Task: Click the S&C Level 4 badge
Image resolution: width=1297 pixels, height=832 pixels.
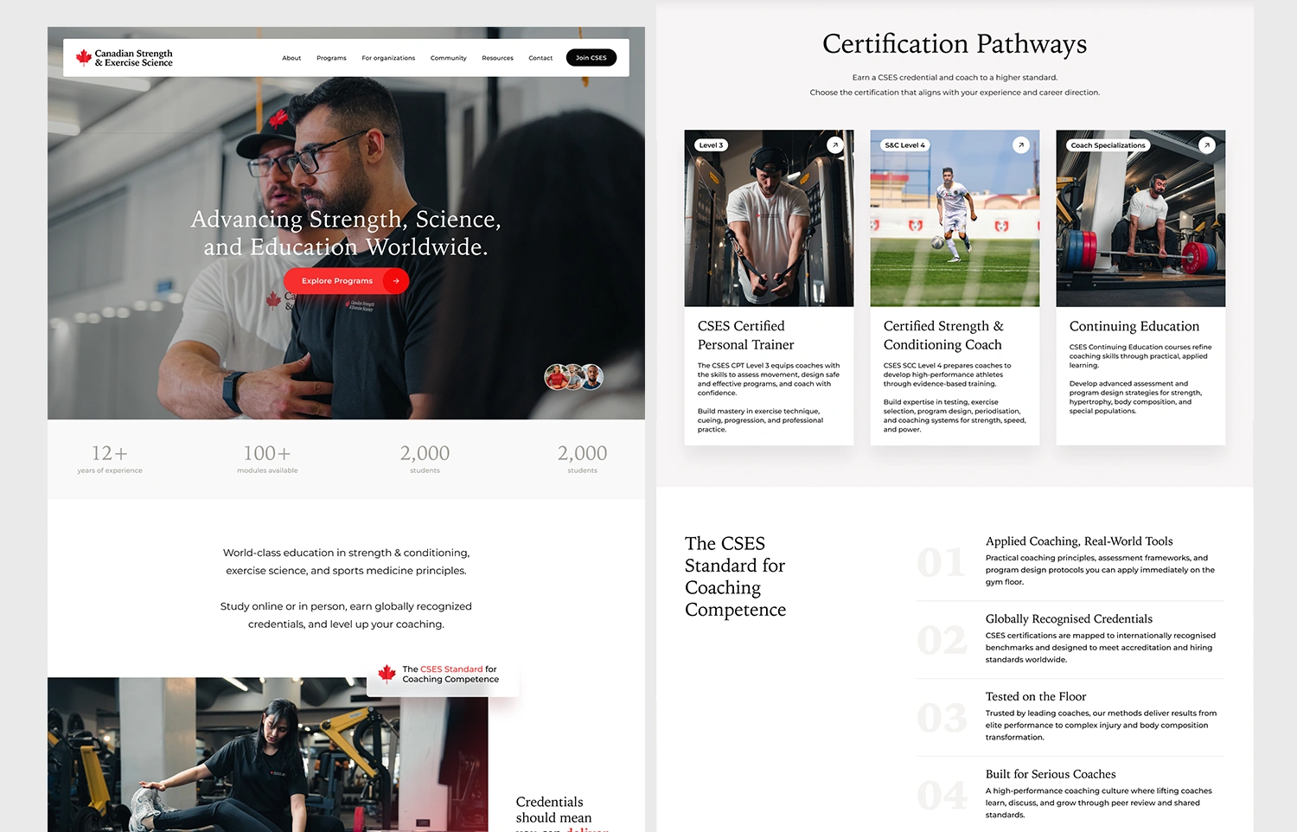Action: pos(905,145)
